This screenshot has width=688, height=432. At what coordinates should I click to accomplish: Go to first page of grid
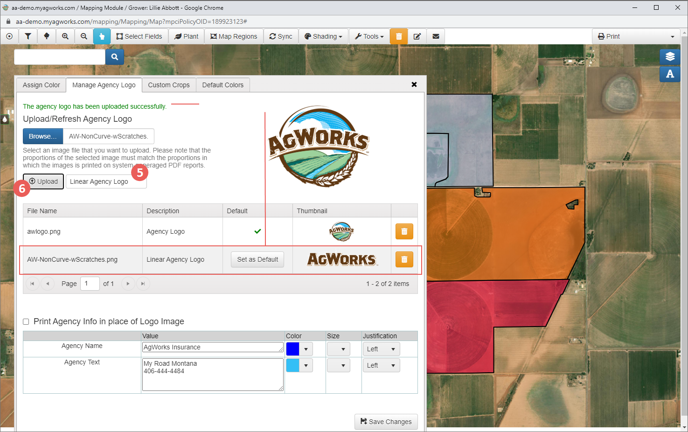[x=32, y=284]
